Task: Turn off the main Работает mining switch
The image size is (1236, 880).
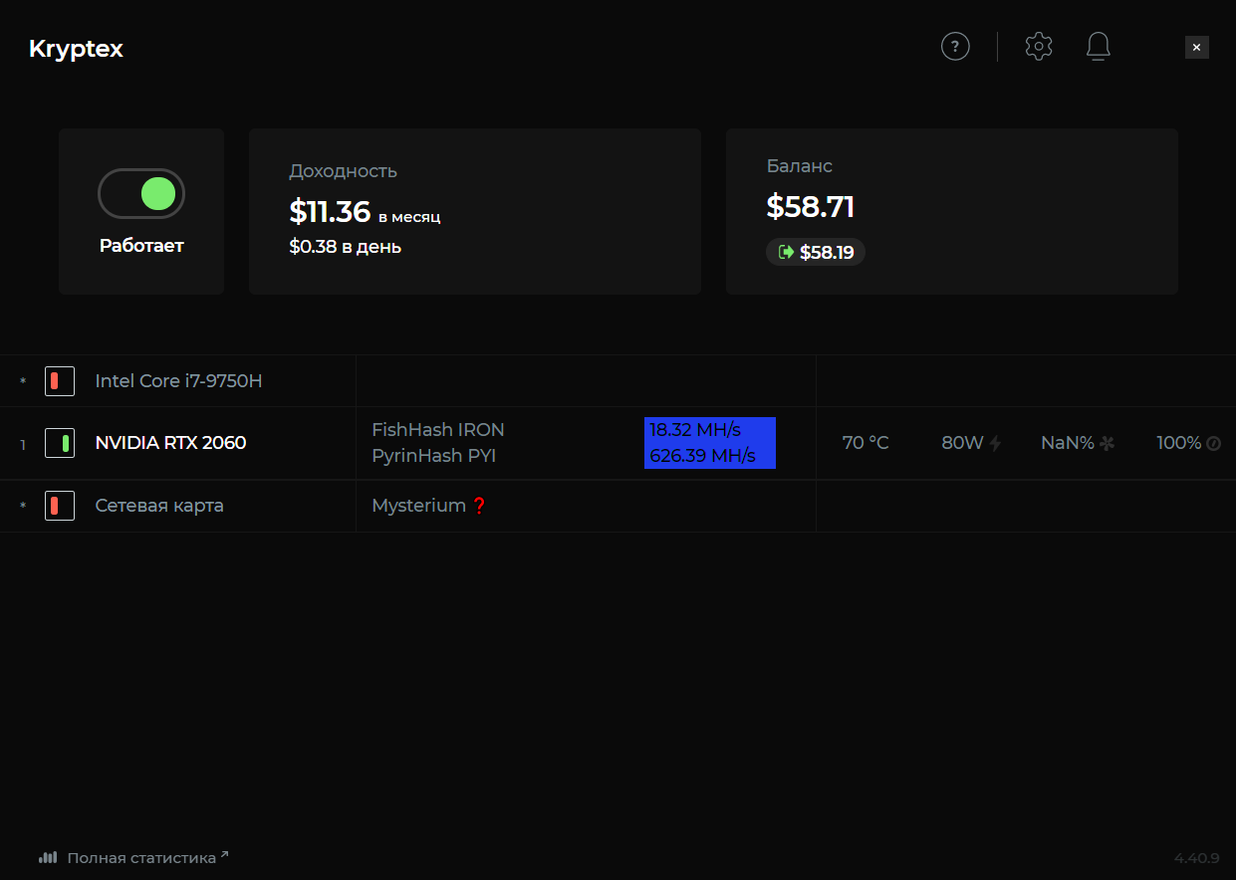Action: 141,193
